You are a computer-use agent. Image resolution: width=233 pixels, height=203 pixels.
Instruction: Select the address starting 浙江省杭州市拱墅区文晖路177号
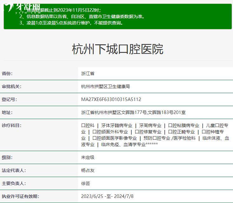(x=133, y=112)
